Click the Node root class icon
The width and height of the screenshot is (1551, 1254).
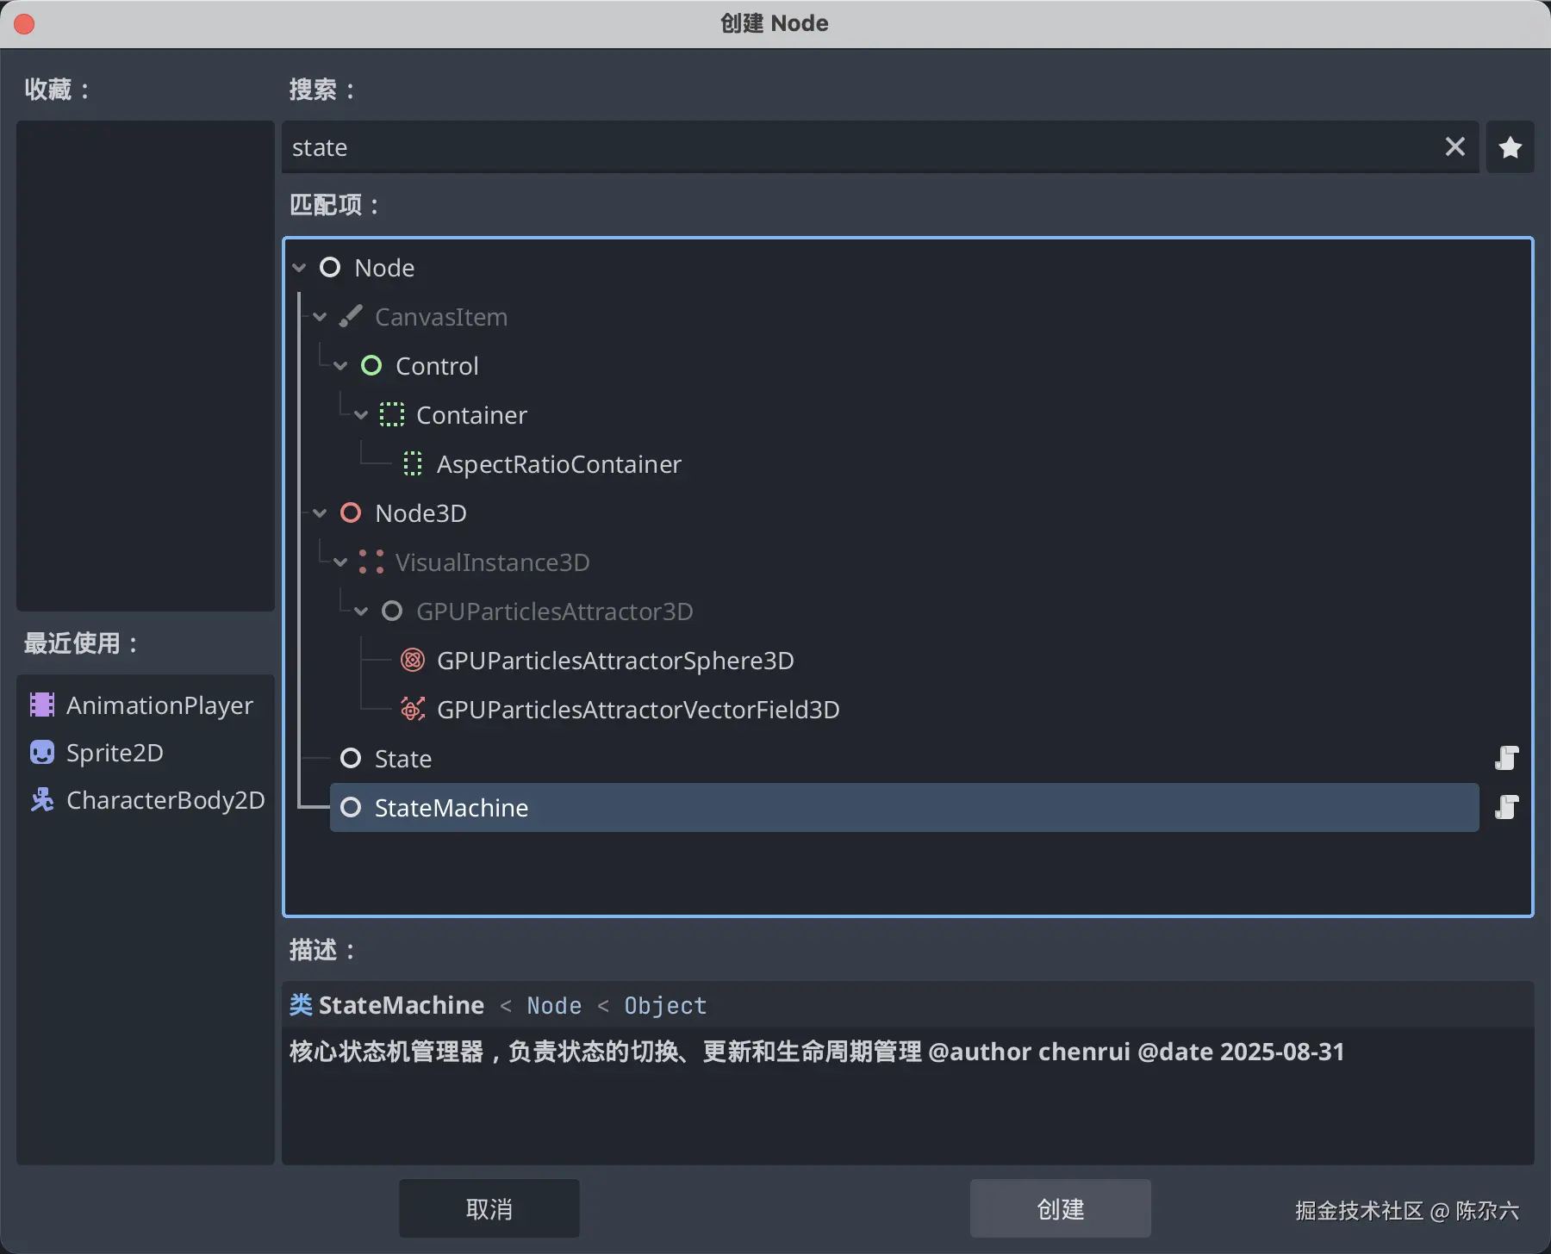(330, 268)
